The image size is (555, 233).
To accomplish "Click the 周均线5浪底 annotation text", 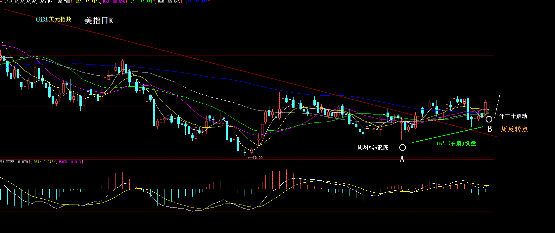I will (x=373, y=147).
